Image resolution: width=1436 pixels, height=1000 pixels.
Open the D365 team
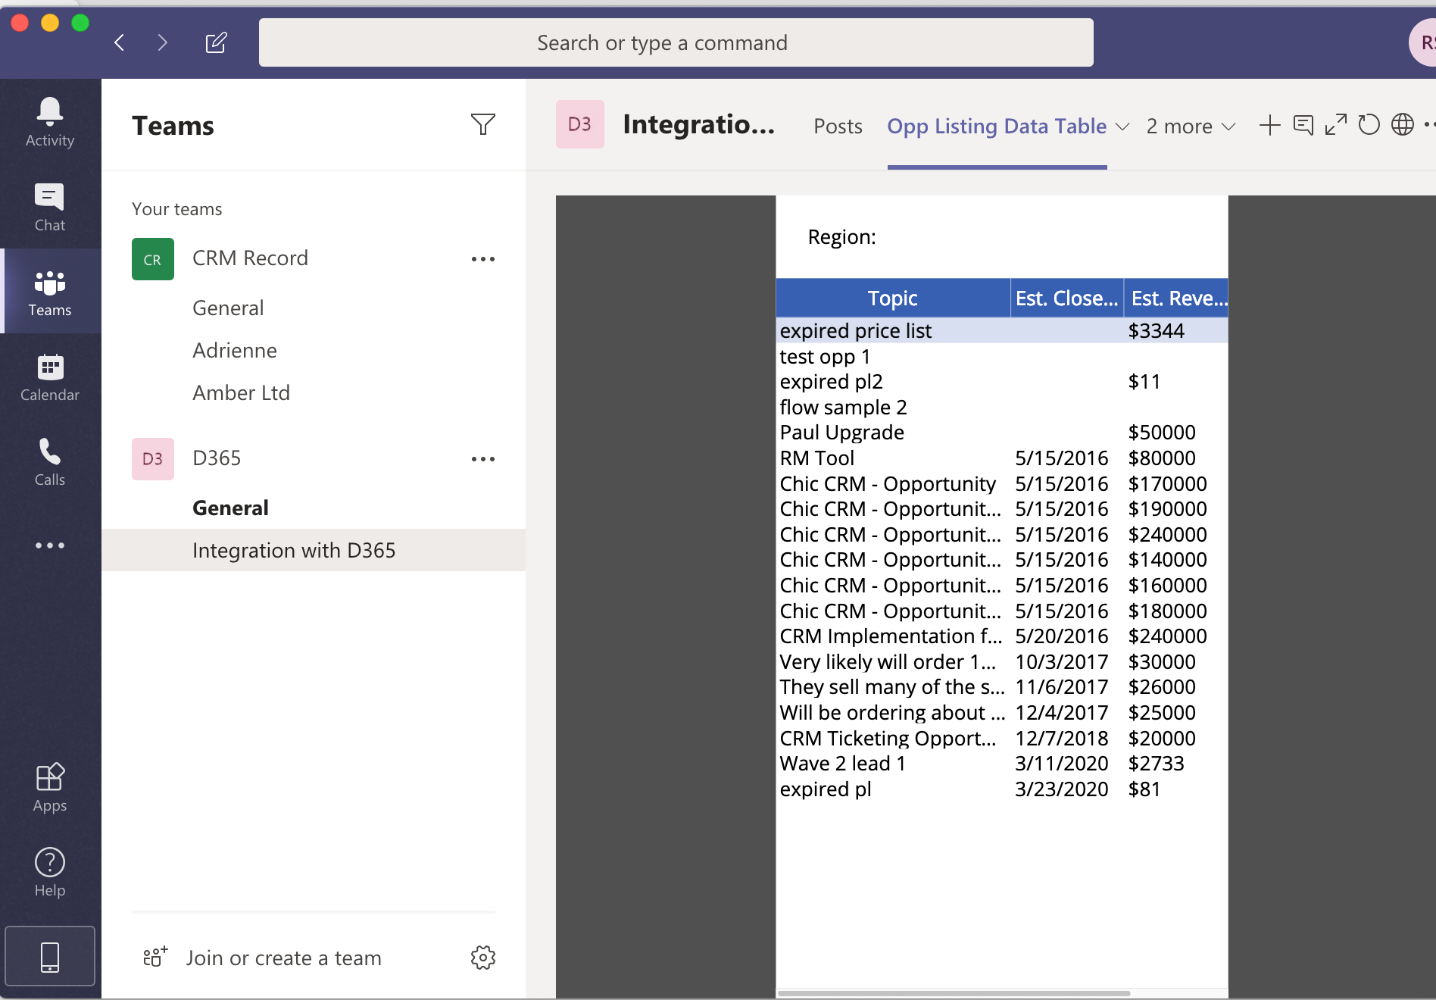click(217, 458)
